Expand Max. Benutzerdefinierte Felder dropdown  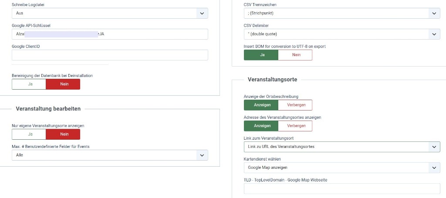tap(110, 155)
